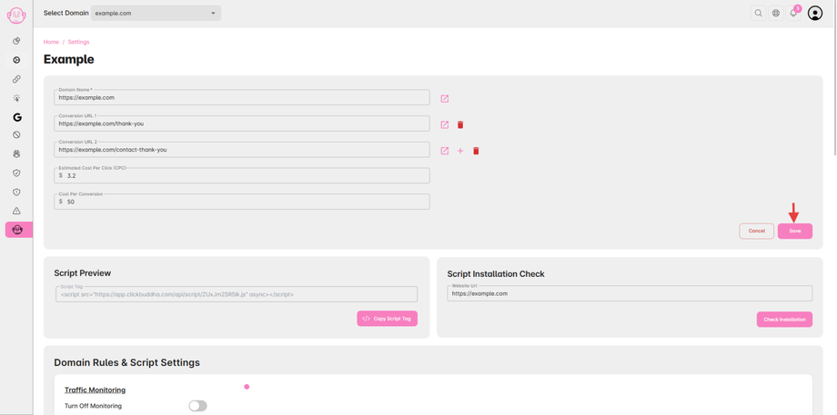Click the Turn Off Monitoring label
The height and width of the screenshot is (415, 837).
(94, 406)
